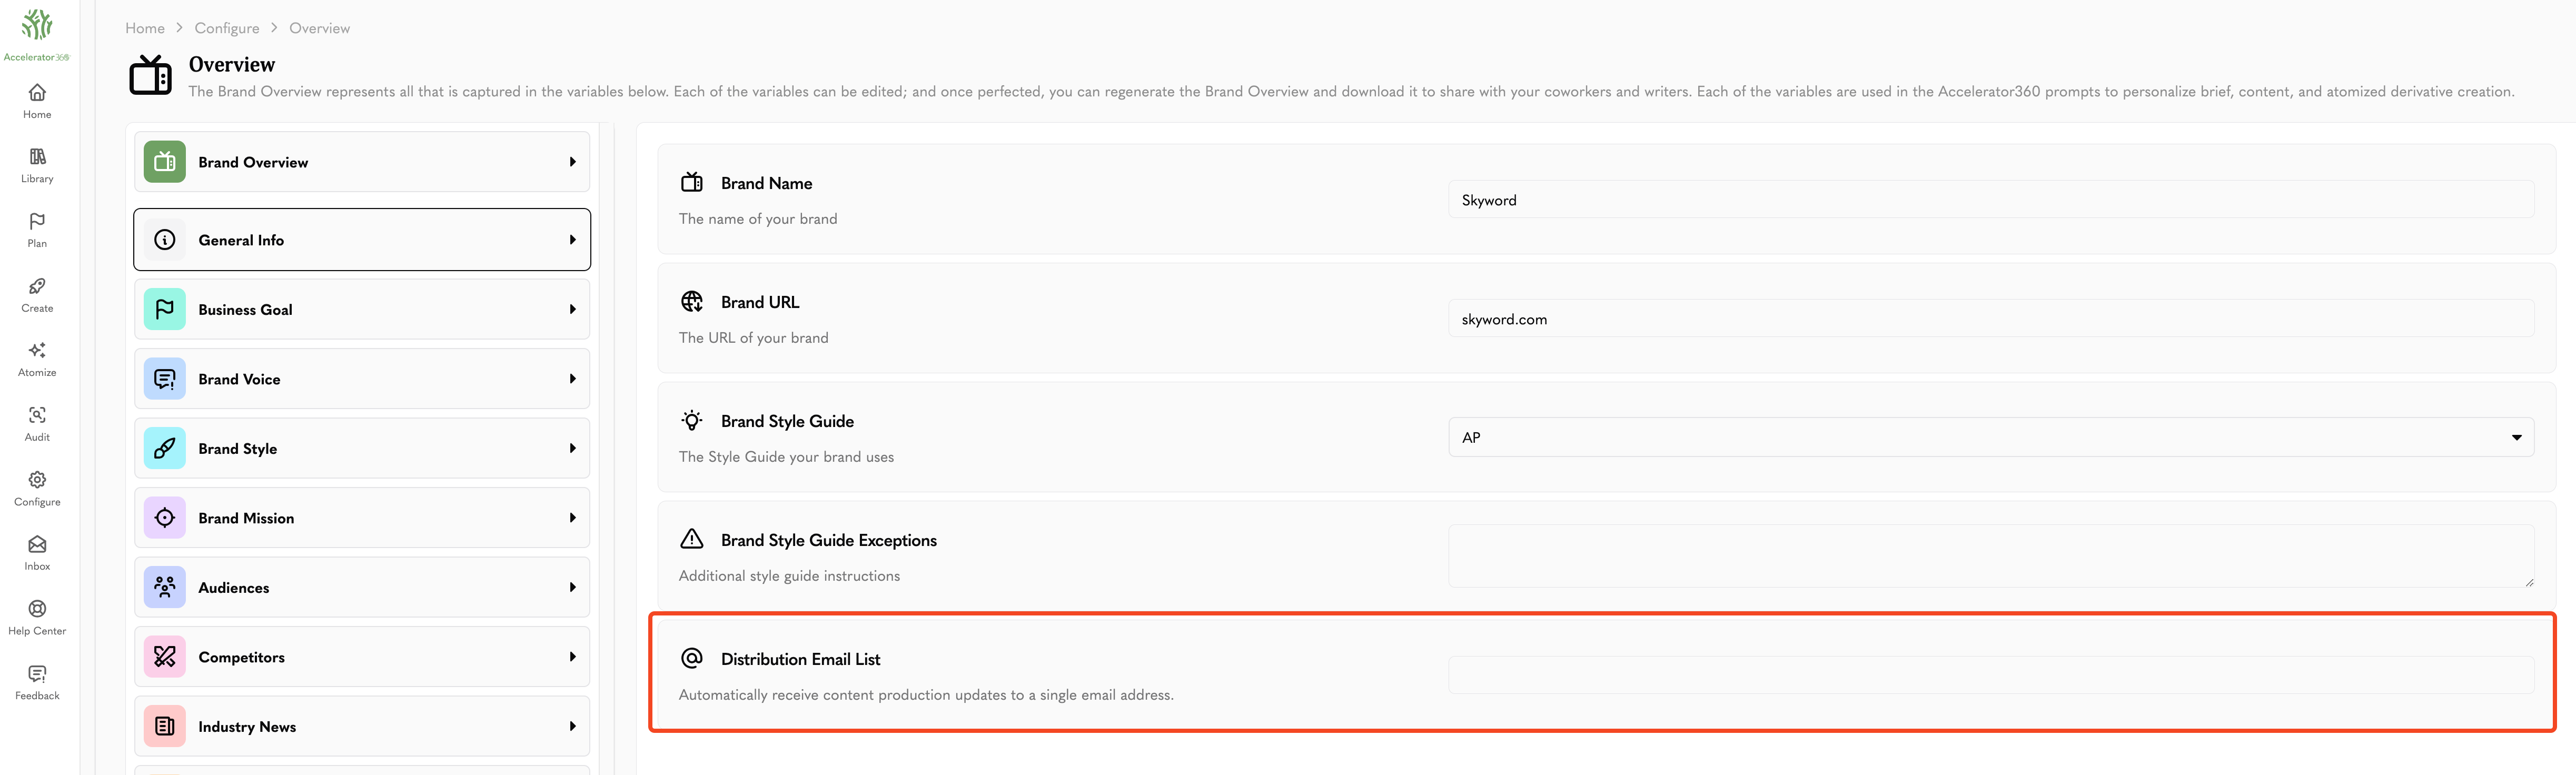
Task: Select the Atomize sparkle icon
Action: (37, 350)
